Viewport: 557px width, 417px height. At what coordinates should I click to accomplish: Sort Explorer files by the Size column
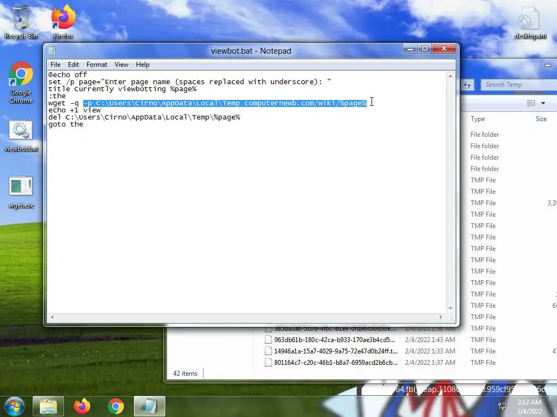pyautogui.click(x=541, y=119)
